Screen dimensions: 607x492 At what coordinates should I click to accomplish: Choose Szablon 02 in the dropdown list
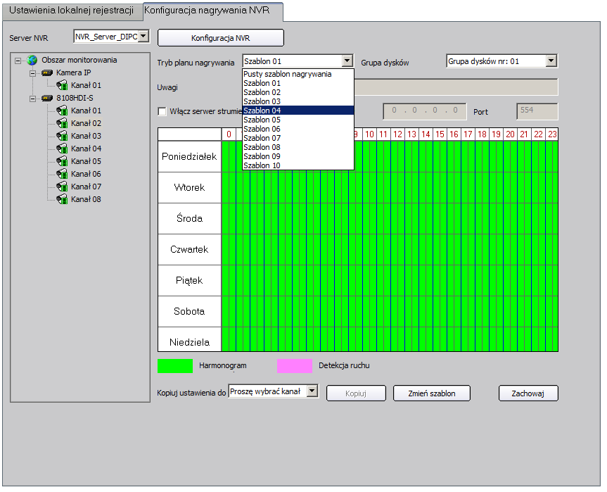coord(298,93)
